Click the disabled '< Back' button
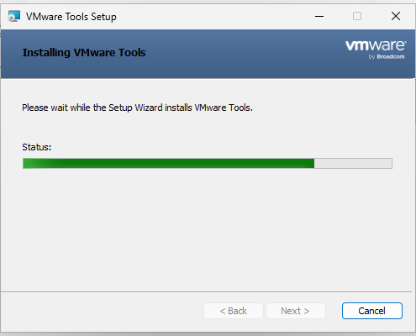The image size is (416, 336). [x=234, y=311]
